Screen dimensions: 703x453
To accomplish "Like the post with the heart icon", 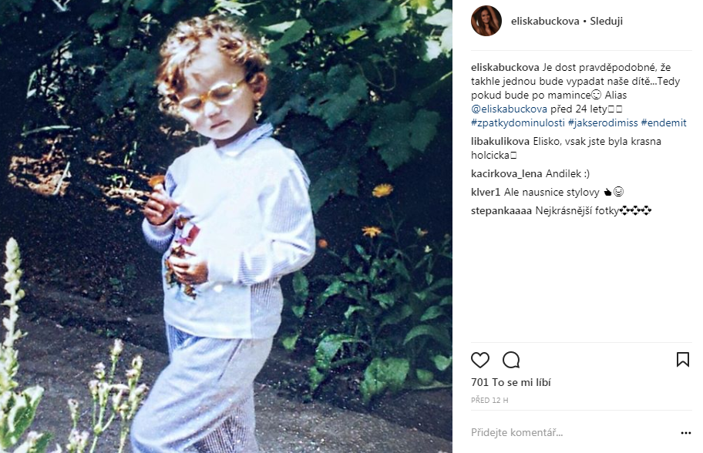I will point(480,360).
